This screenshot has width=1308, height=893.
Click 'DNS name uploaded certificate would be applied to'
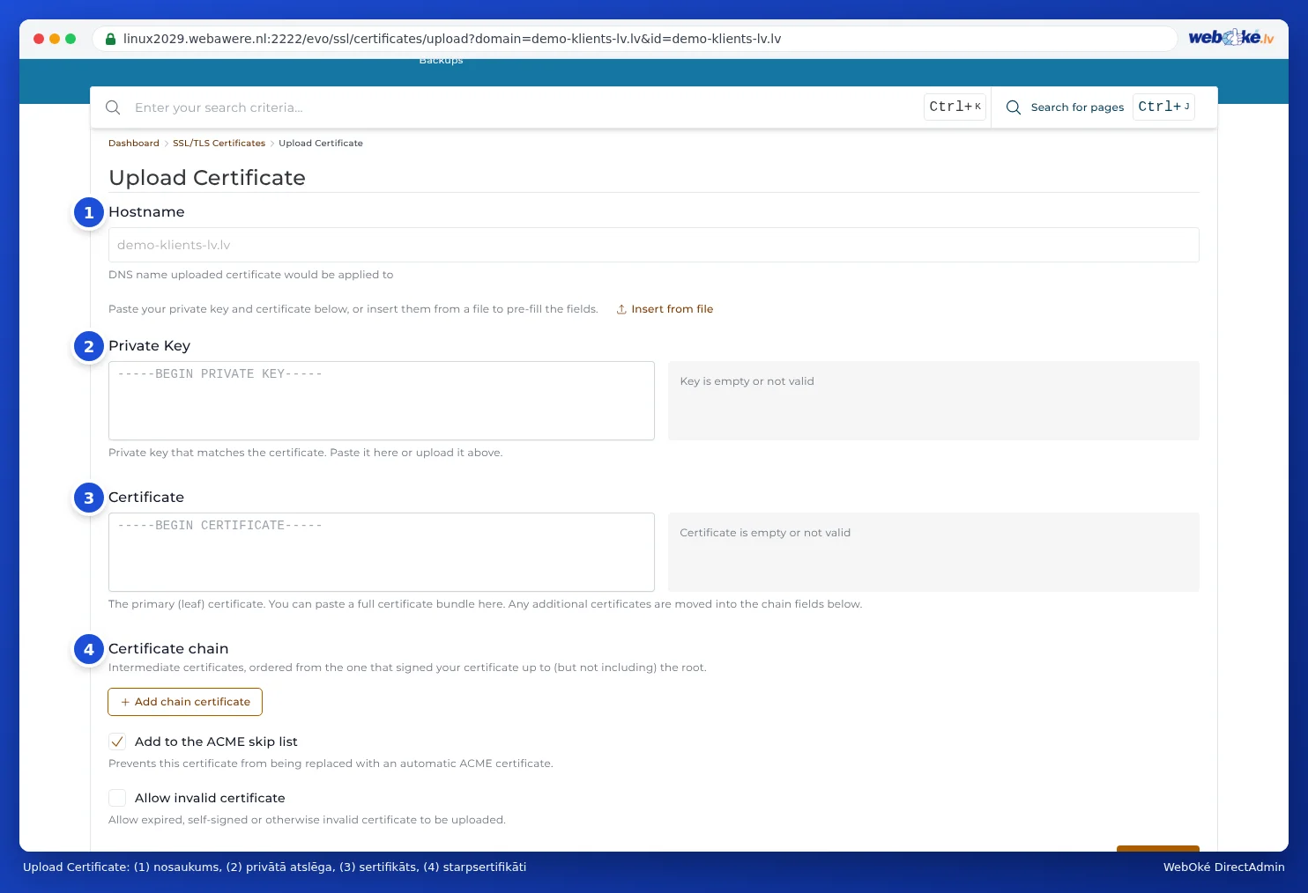tap(251, 275)
